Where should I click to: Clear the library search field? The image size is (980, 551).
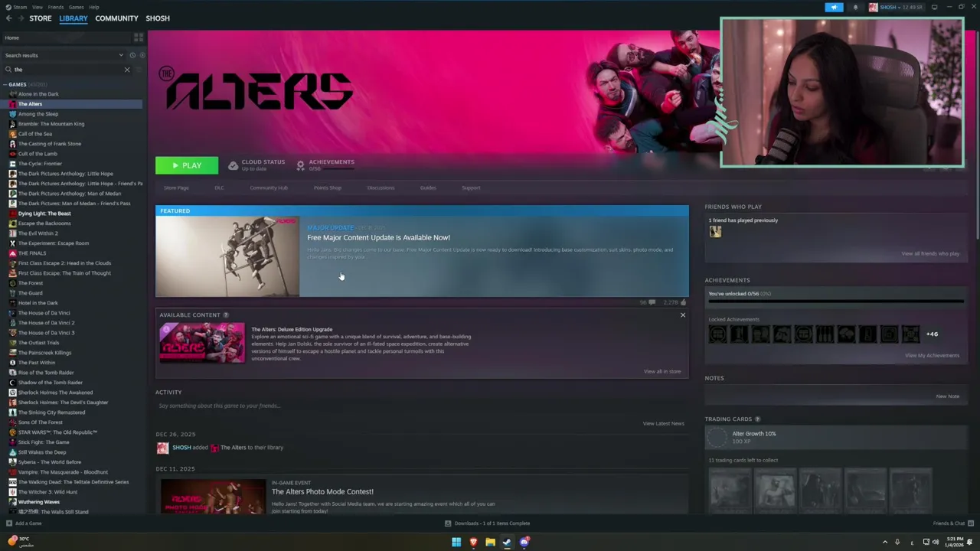pyautogui.click(x=127, y=70)
